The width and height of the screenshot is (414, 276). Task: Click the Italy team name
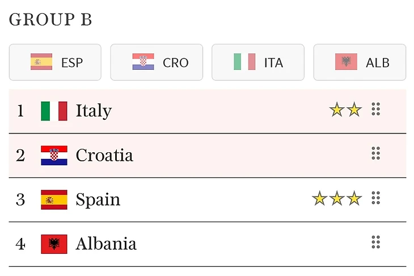(94, 111)
